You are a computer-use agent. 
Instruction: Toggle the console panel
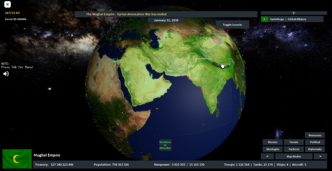coord(232,25)
